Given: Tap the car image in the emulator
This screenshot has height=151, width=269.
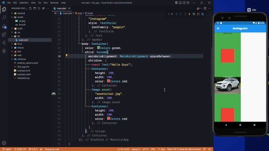Looking at the screenshot, I should coord(227,85).
